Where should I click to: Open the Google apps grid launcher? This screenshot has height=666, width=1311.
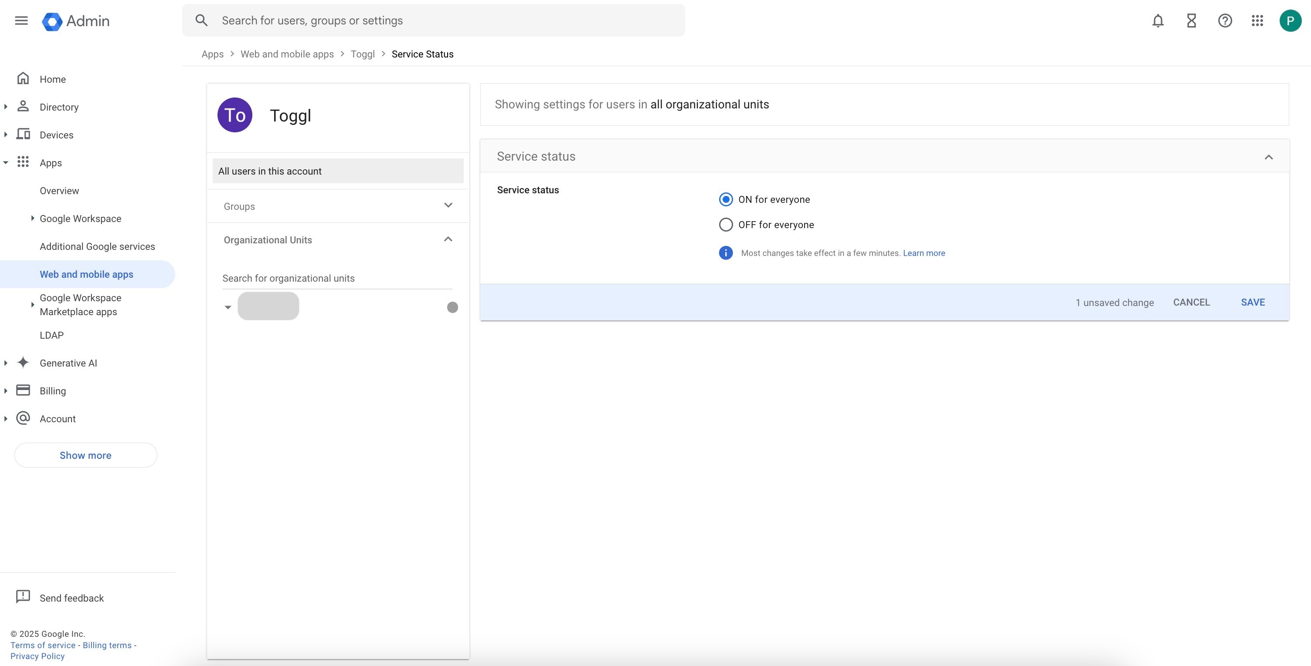tap(1257, 21)
